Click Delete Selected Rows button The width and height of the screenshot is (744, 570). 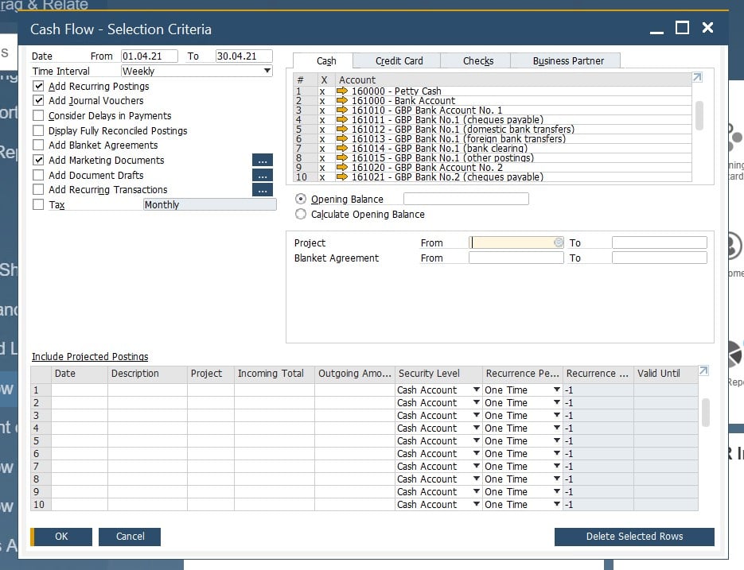[x=634, y=537]
